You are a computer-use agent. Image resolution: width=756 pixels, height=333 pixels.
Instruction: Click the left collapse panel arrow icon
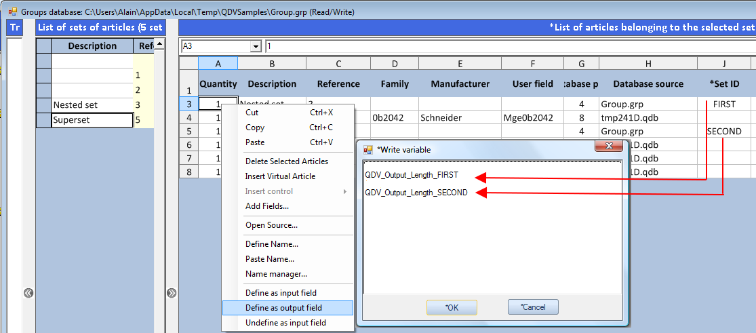(x=28, y=293)
